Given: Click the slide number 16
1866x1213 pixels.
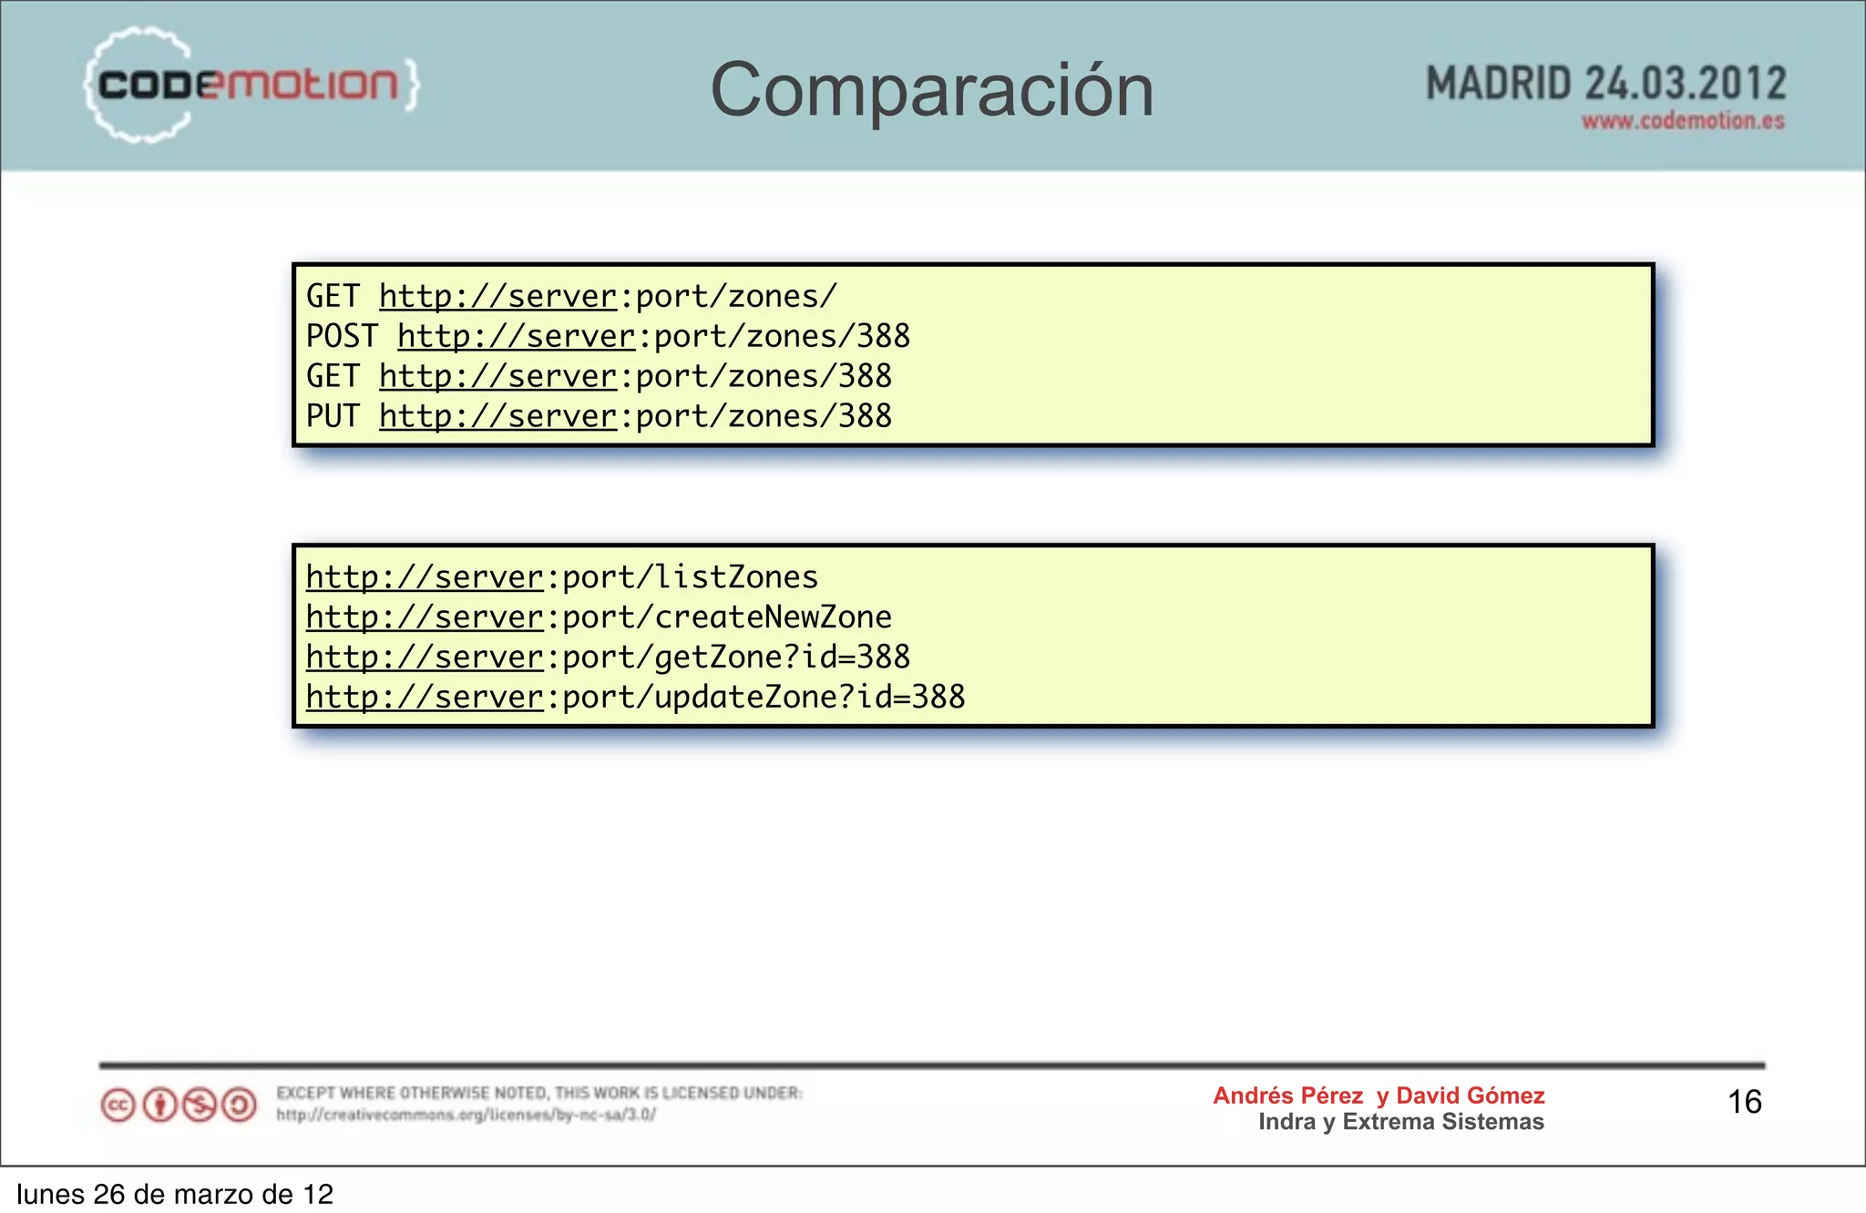Looking at the screenshot, I should tap(1745, 1102).
